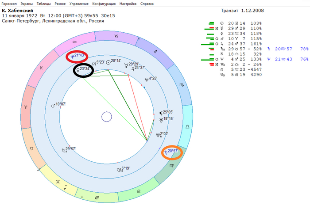Click the blue transit Neptune entry showing 76%
The width and height of the screenshot is (310, 213).
point(288,59)
